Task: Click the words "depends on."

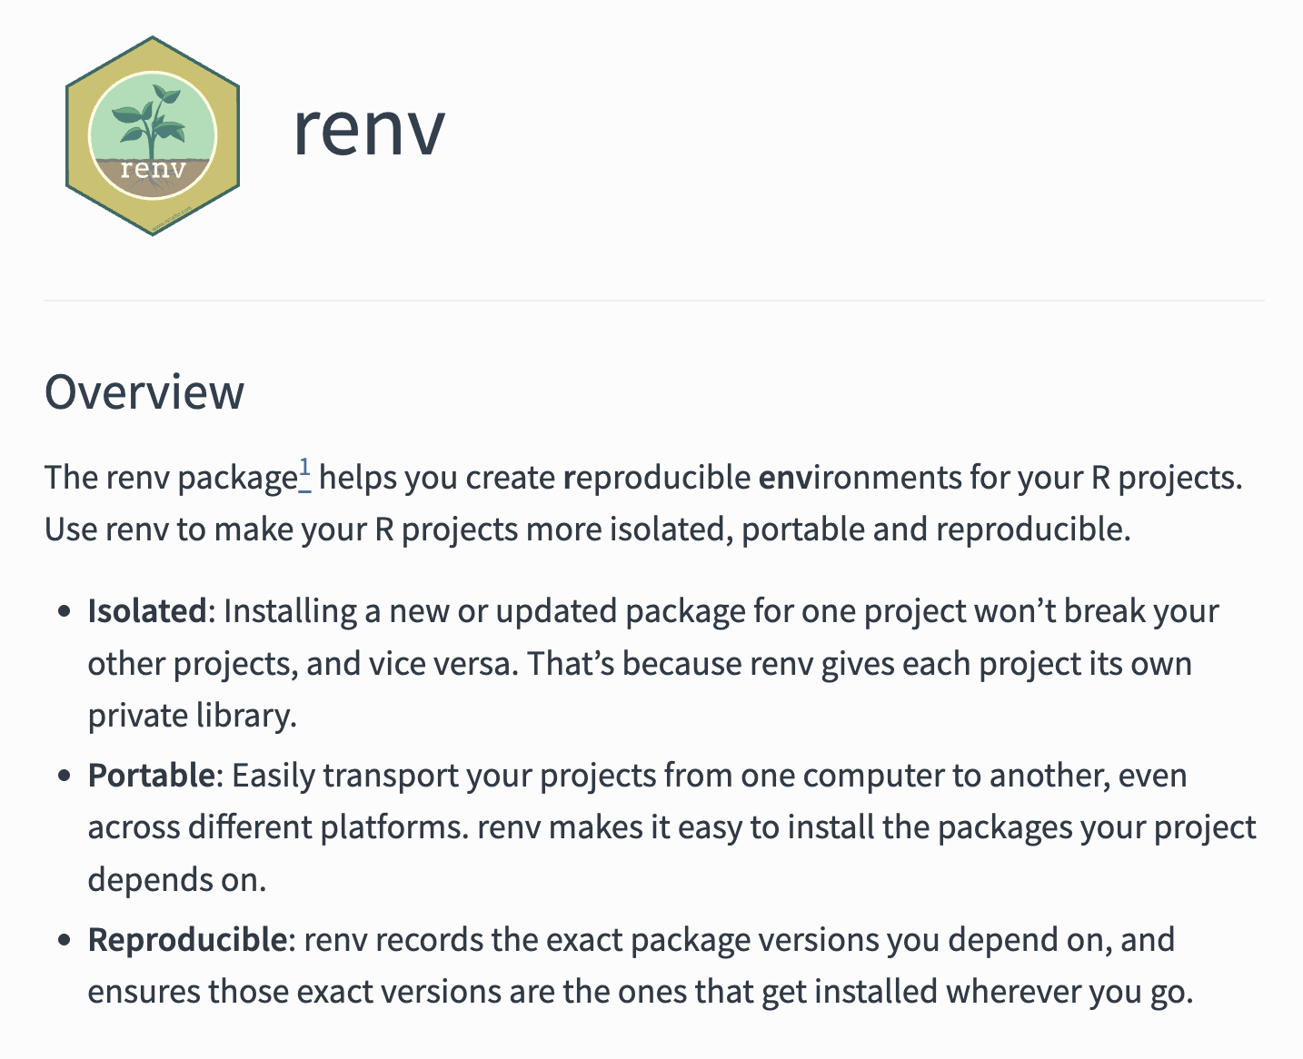Action: pyautogui.click(x=177, y=879)
